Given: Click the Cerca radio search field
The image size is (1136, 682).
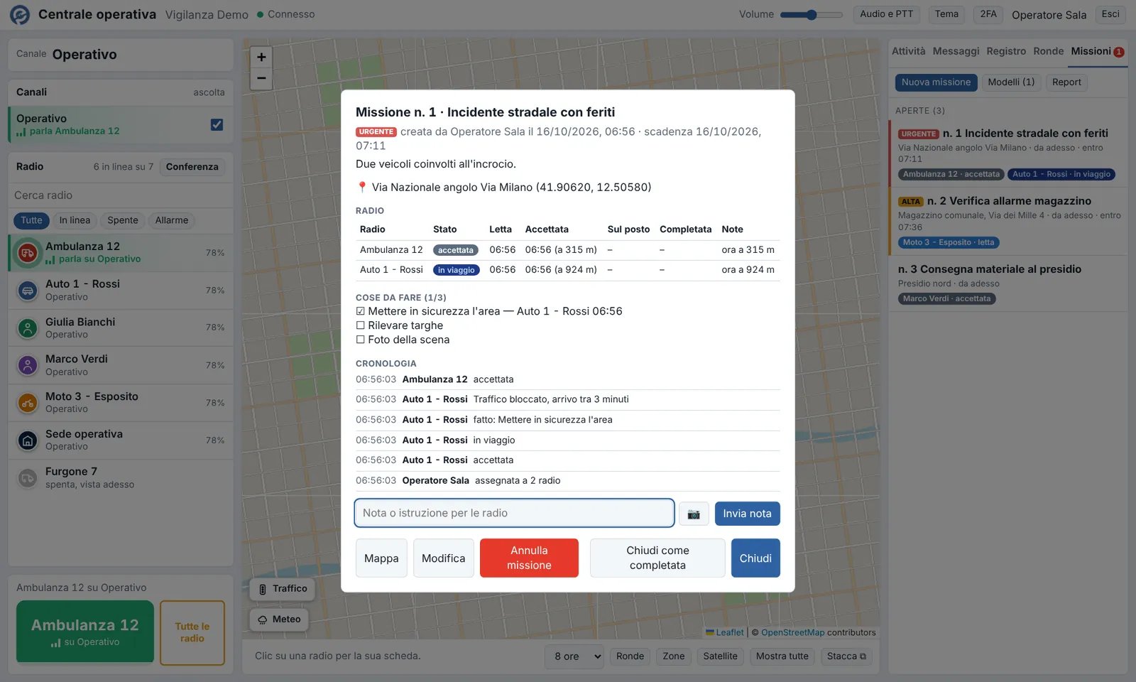Looking at the screenshot, I should pos(121,195).
